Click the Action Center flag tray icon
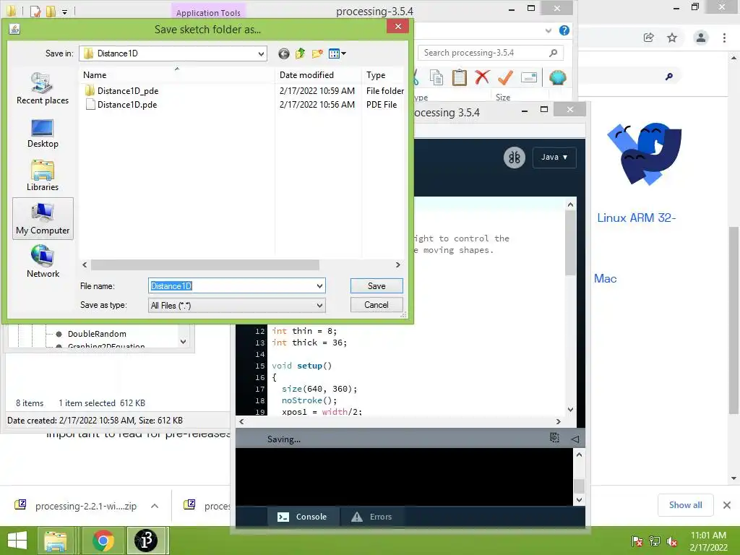 pos(637,541)
